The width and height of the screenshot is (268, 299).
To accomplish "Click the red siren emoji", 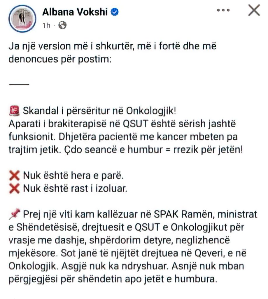I will point(15,111).
